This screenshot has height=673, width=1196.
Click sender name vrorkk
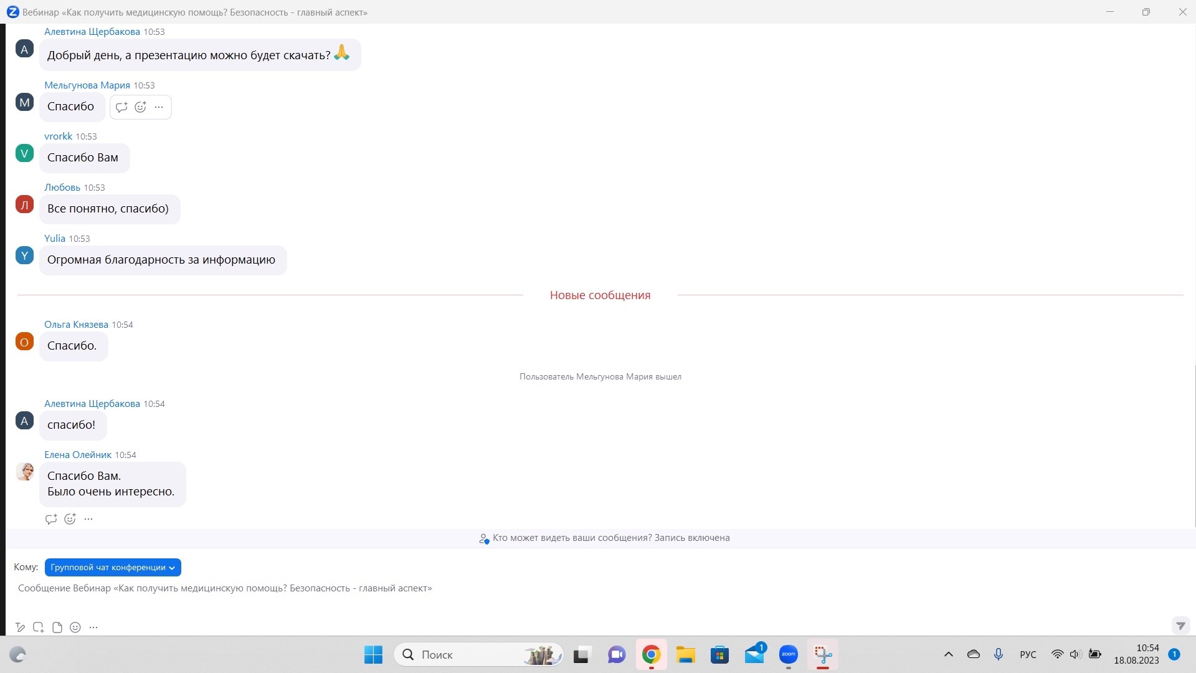58,136
